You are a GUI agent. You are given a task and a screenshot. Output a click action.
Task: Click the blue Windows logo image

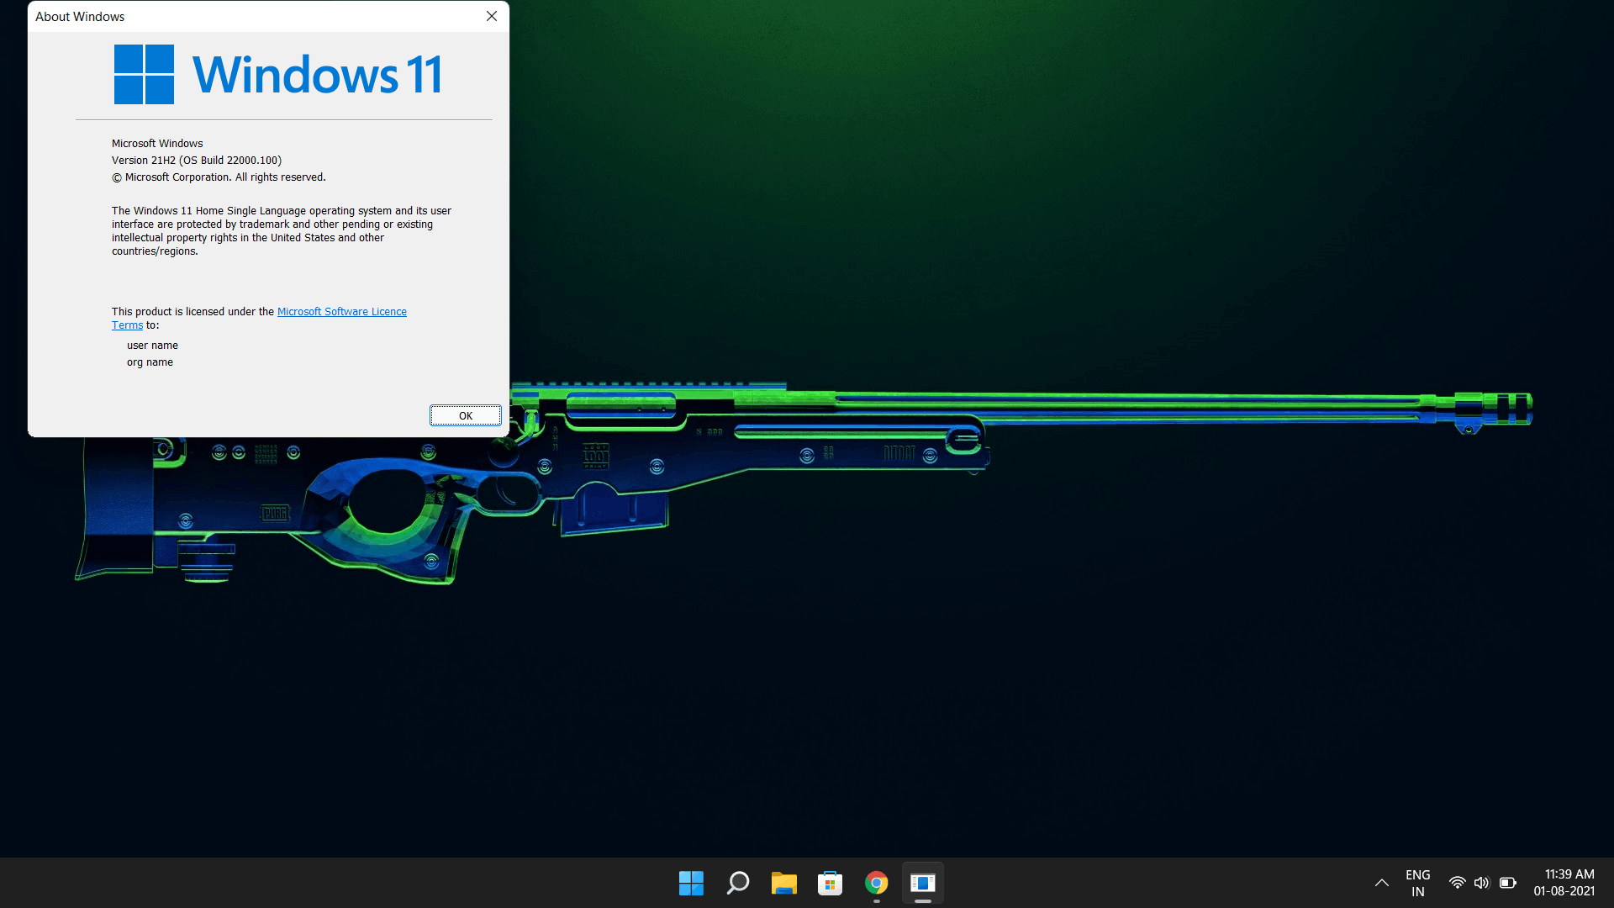tap(144, 75)
